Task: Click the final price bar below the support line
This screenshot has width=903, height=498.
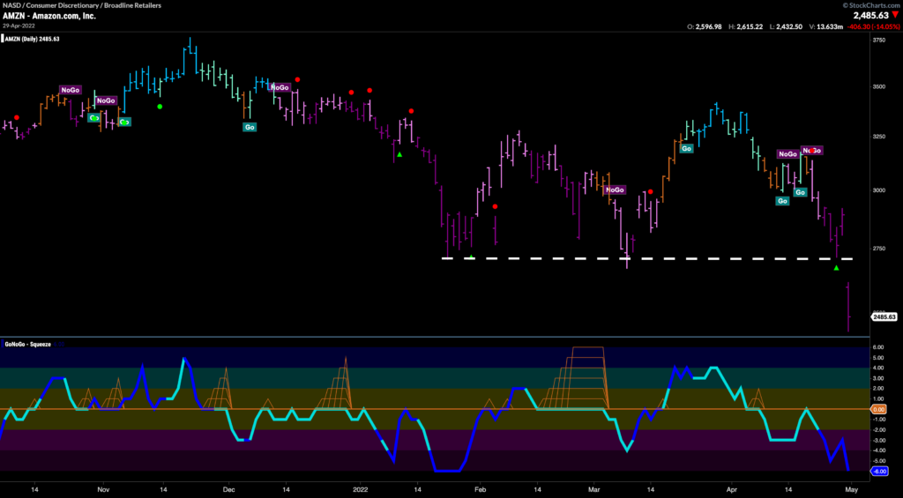Action: point(848,307)
